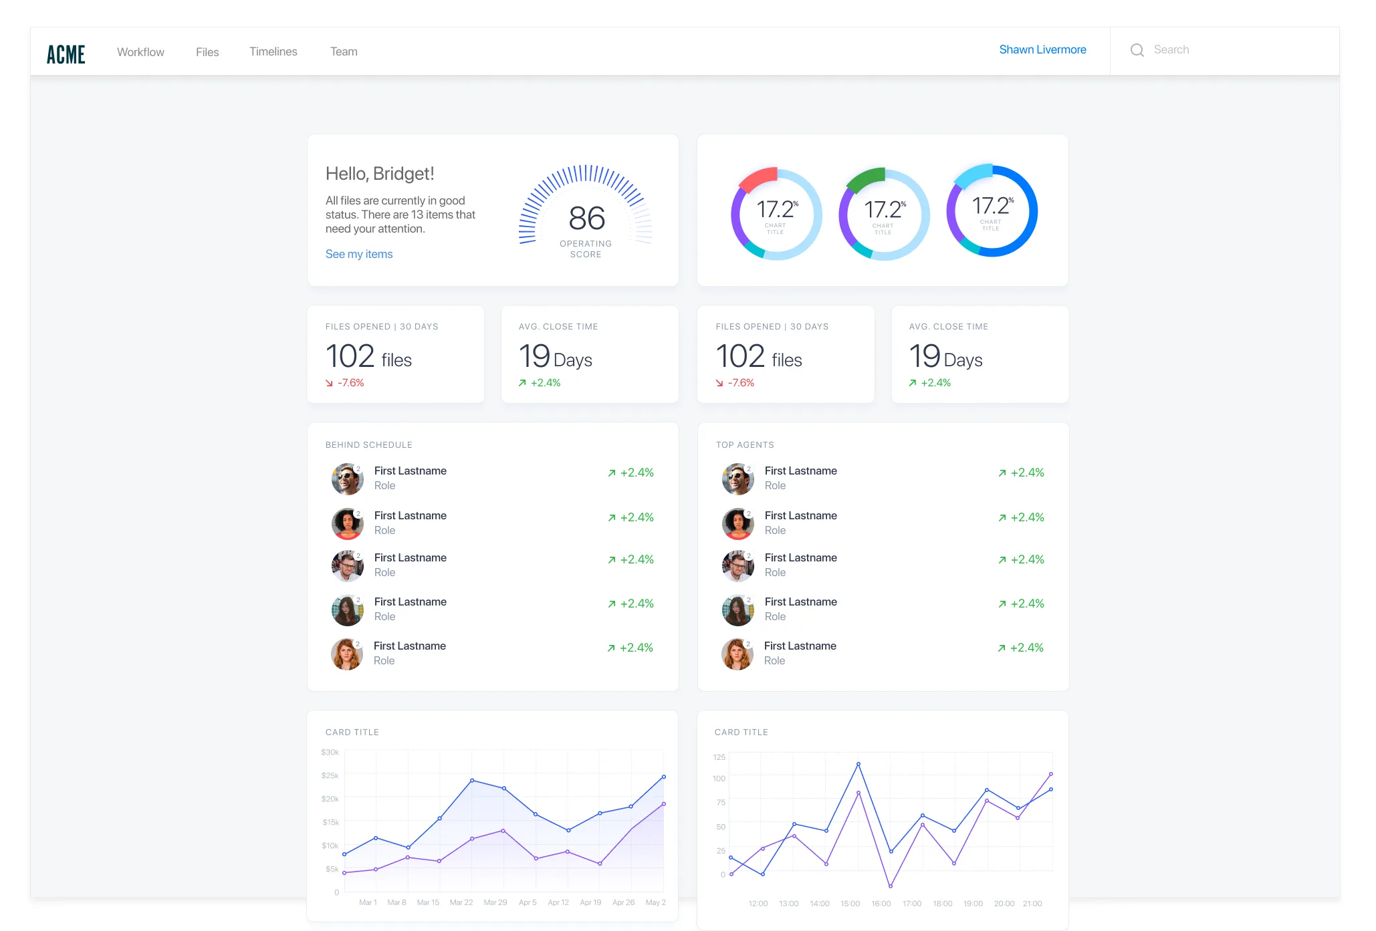Click the 100 axis label on right chart

coord(719,779)
